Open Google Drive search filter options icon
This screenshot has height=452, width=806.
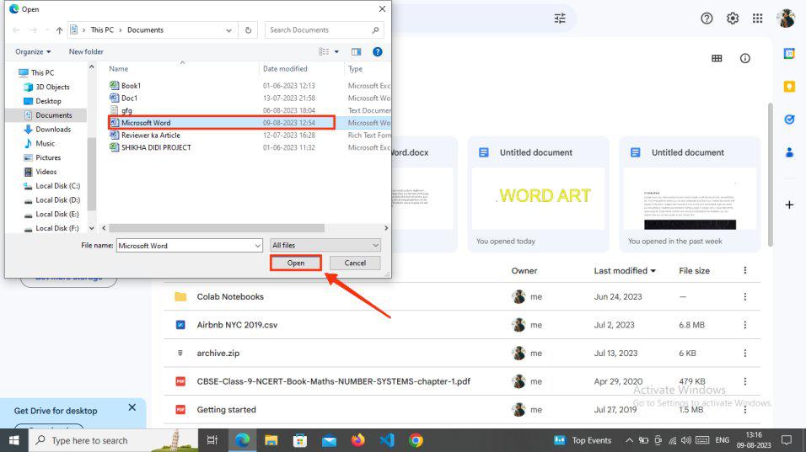click(560, 19)
